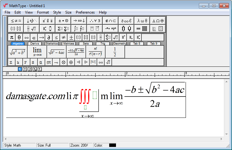The height and width of the screenshot is (150, 232).
Task: Open the Style menu
Action: (x=57, y=12)
